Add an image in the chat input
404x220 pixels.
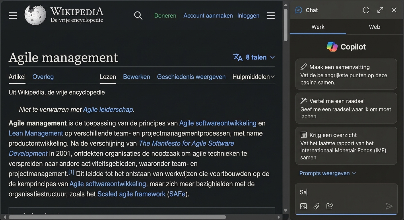point(303,206)
